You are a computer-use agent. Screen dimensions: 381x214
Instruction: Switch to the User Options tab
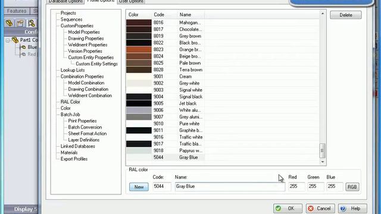131,1
